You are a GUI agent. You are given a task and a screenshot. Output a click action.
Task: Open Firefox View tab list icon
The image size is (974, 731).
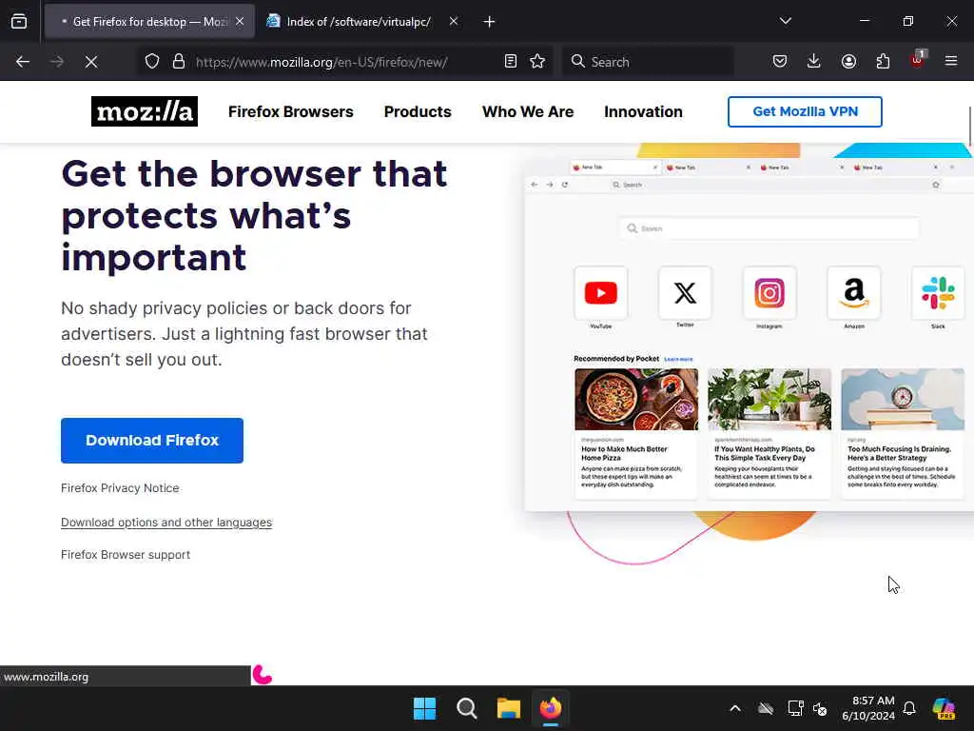[x=19, y=22]
